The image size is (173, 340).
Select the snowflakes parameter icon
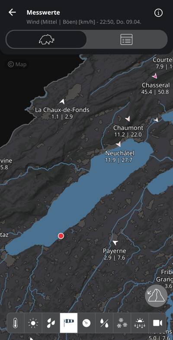[x=122, y=323]
